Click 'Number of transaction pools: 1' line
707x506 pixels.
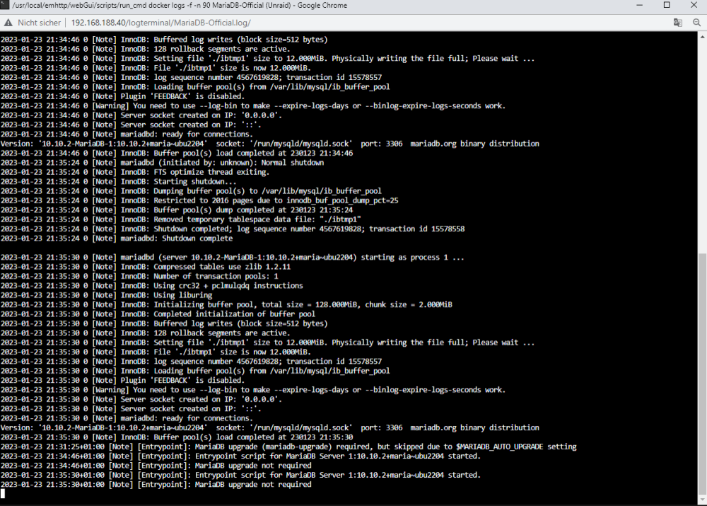(x=139, y=276)
